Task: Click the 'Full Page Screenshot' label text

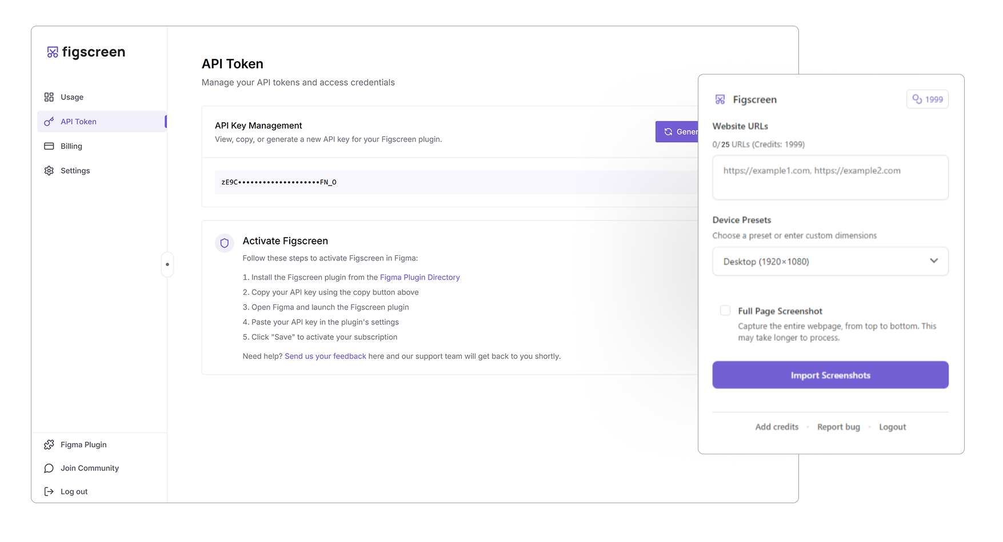Action: [780, 311]
